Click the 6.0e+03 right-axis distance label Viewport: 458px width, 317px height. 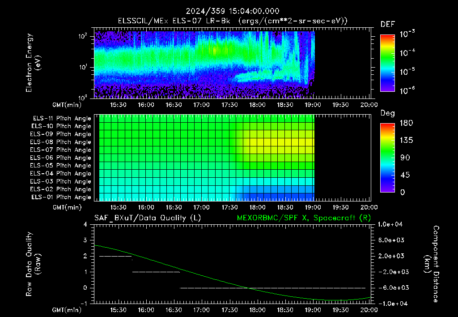tap(391, 240)
